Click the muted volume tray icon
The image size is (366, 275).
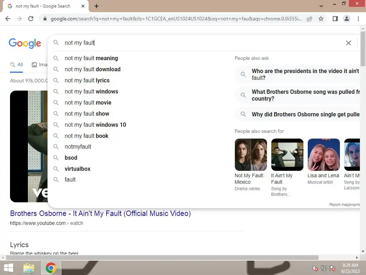tap(315, 268)
